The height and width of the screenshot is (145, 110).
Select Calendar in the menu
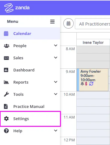tap(30, 33)
